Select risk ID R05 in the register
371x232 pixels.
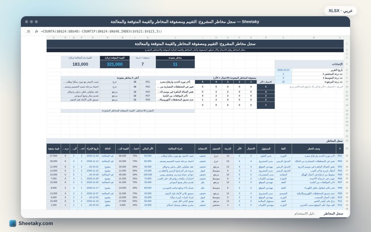pos(340,175)
